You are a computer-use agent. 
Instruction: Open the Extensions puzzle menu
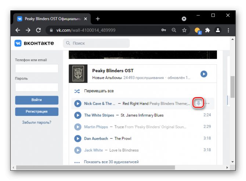tap(207, 30)
